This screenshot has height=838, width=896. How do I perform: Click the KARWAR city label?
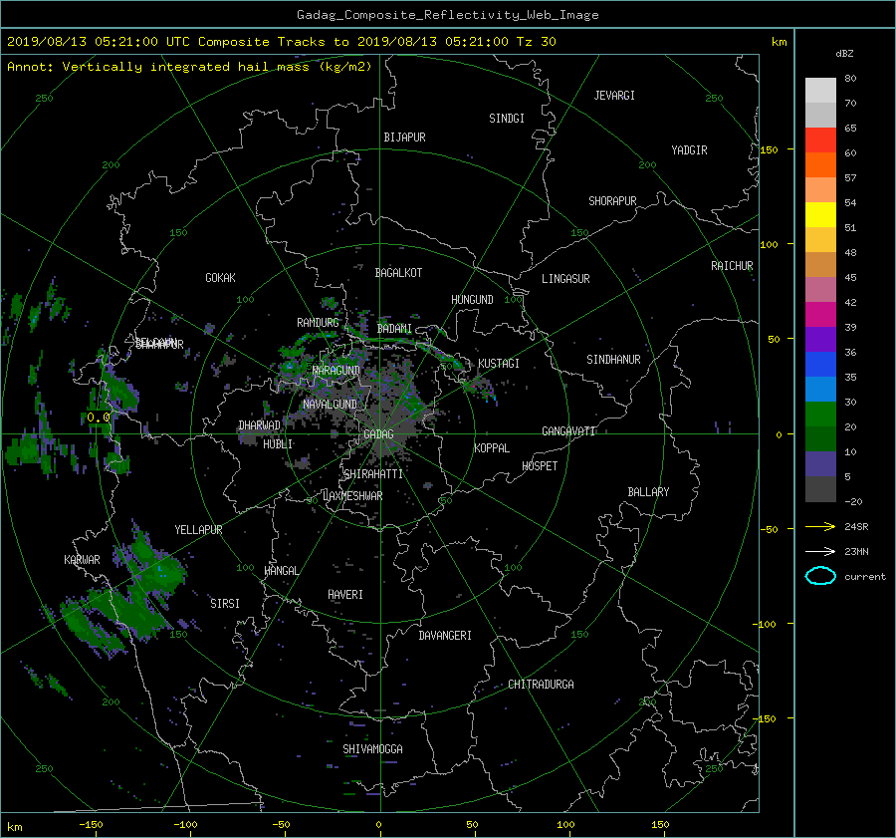[x=82, y=560]
